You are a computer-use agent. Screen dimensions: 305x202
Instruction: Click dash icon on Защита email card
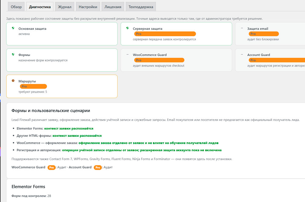(242, 28)
